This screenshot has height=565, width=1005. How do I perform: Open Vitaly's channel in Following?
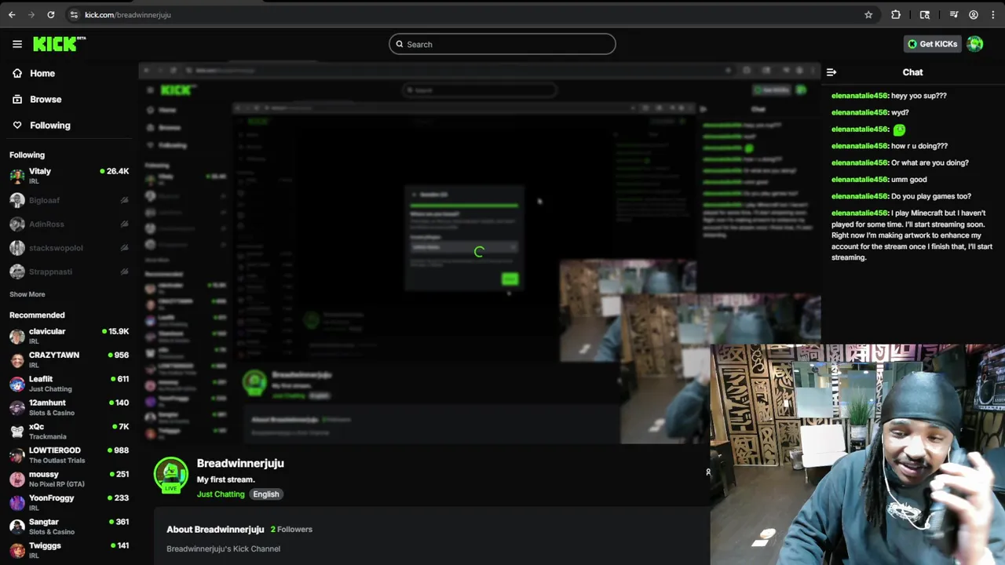point(69,176)
